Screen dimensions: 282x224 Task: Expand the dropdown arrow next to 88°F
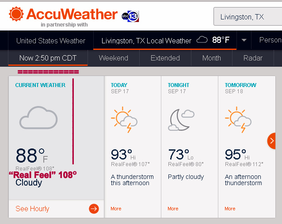244,40
